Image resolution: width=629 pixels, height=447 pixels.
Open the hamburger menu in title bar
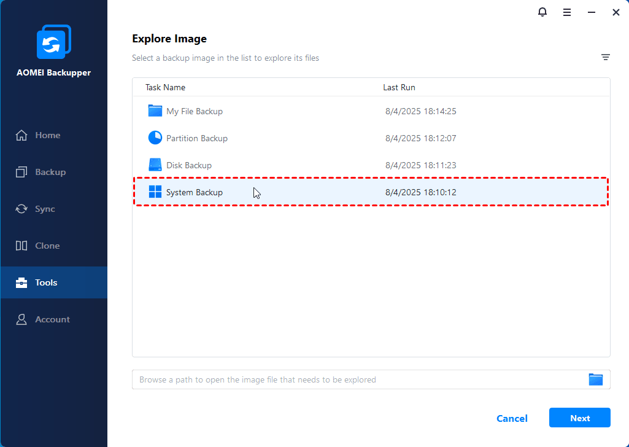pyautogui.click(x=567, y=12)
